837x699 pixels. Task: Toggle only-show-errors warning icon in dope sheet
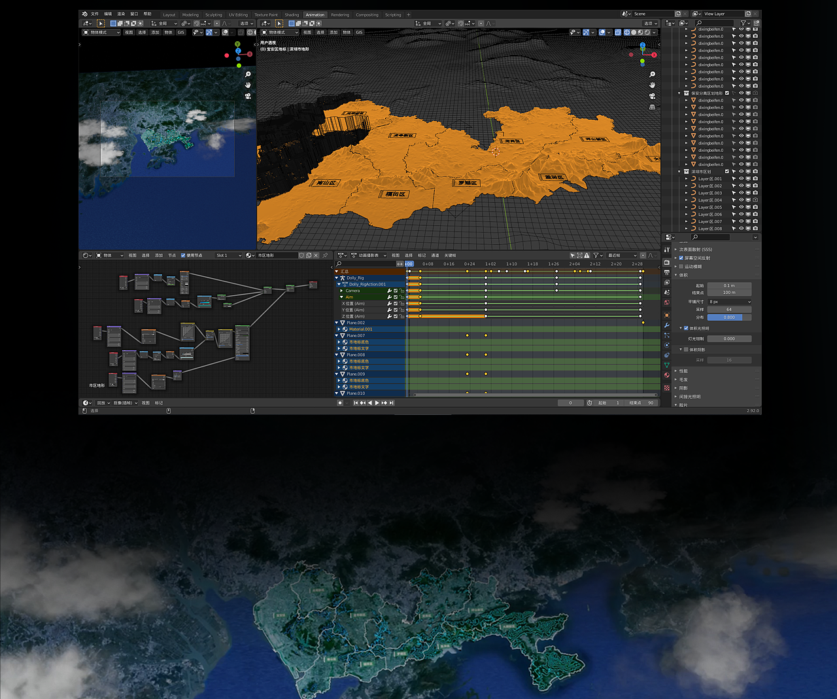pyautogui.click(x=587, y=255)
